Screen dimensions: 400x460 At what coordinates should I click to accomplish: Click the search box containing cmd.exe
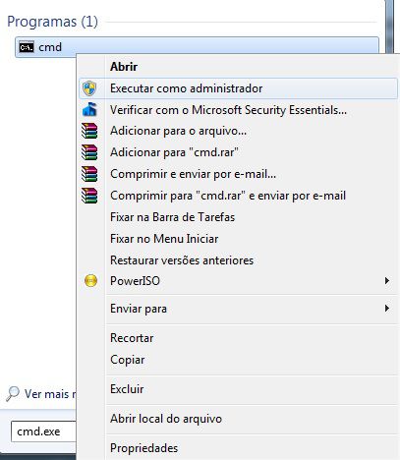[43, 431]
